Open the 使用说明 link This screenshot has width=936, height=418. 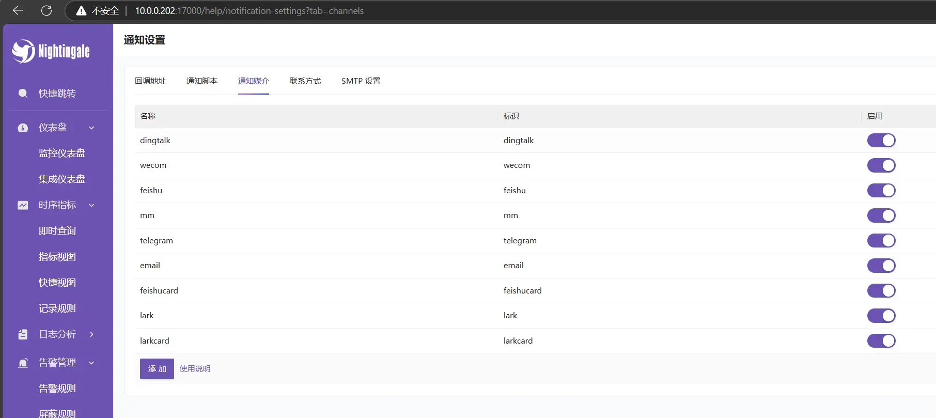pyautogui.click(x=195, y=369)
